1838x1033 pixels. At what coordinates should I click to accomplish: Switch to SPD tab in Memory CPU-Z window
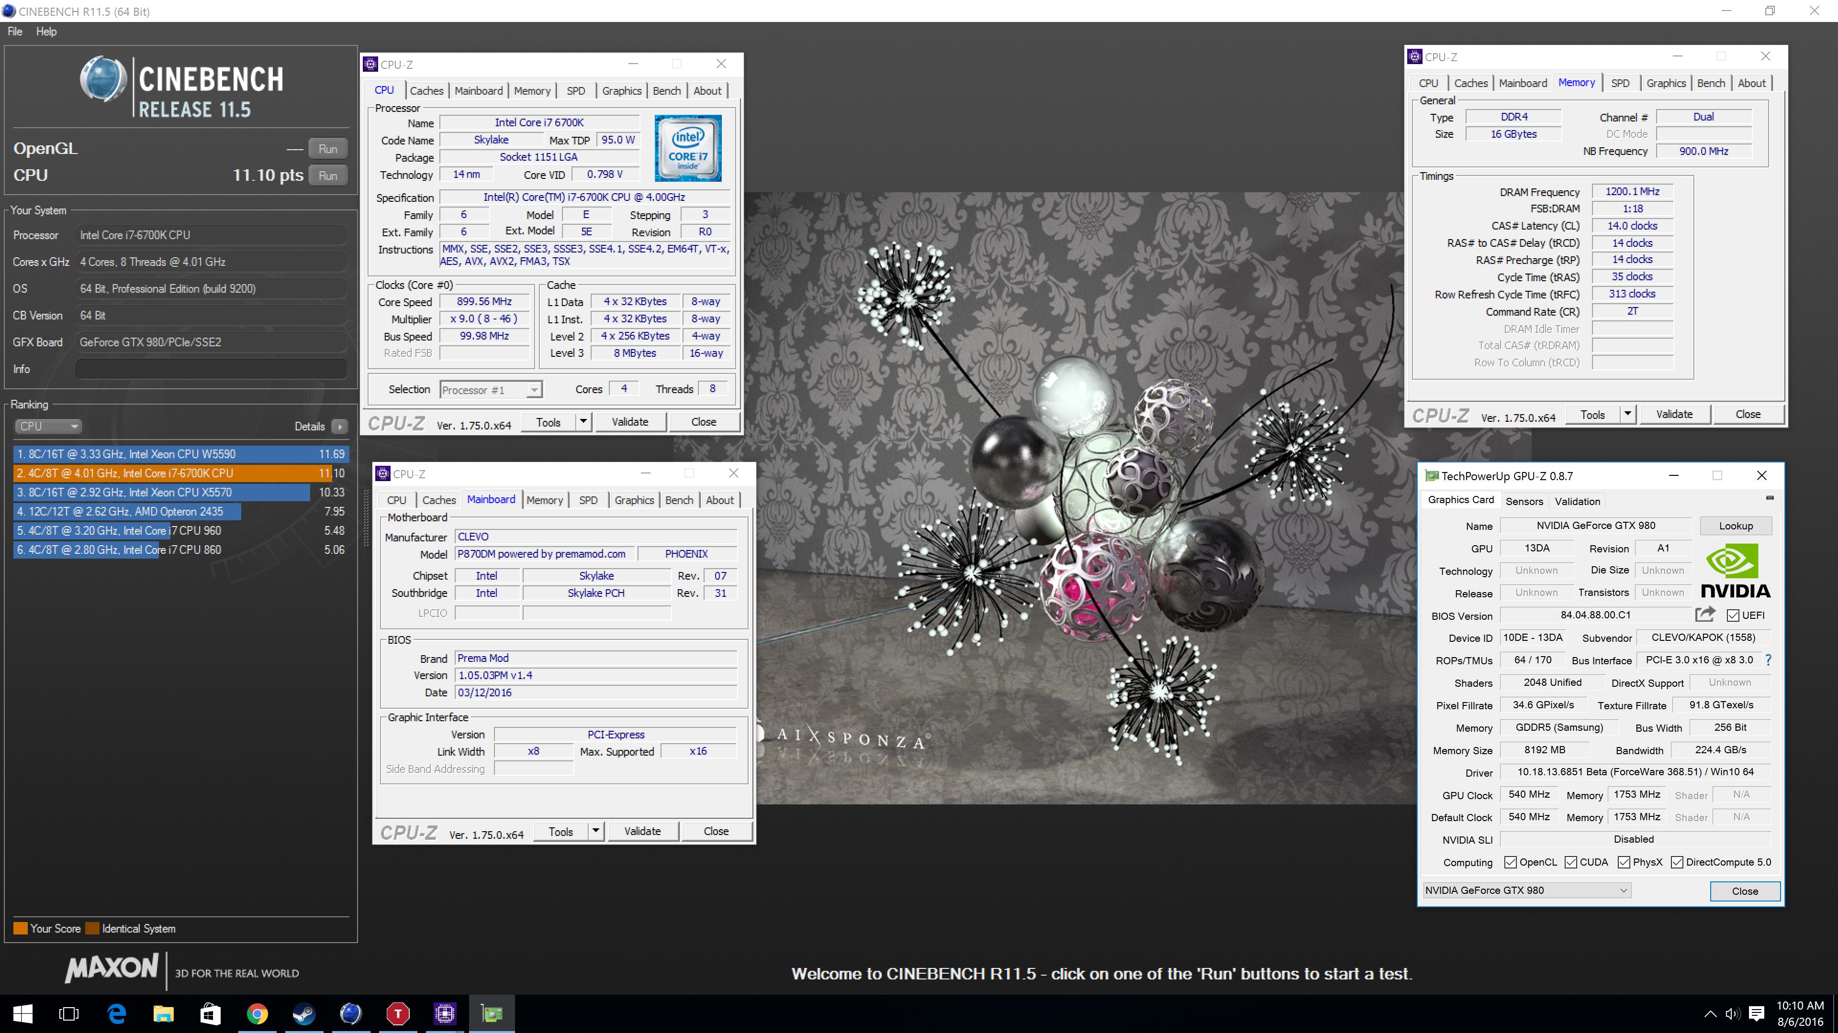pos(1620,83)
